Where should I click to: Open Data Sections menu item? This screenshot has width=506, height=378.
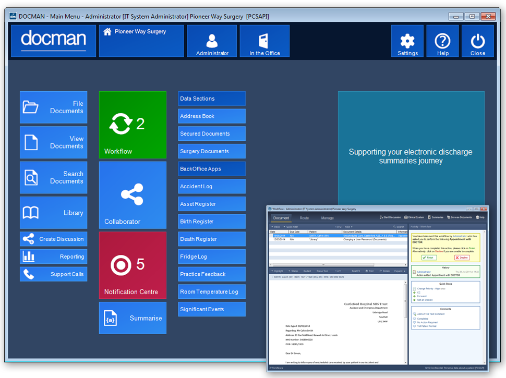212,99
